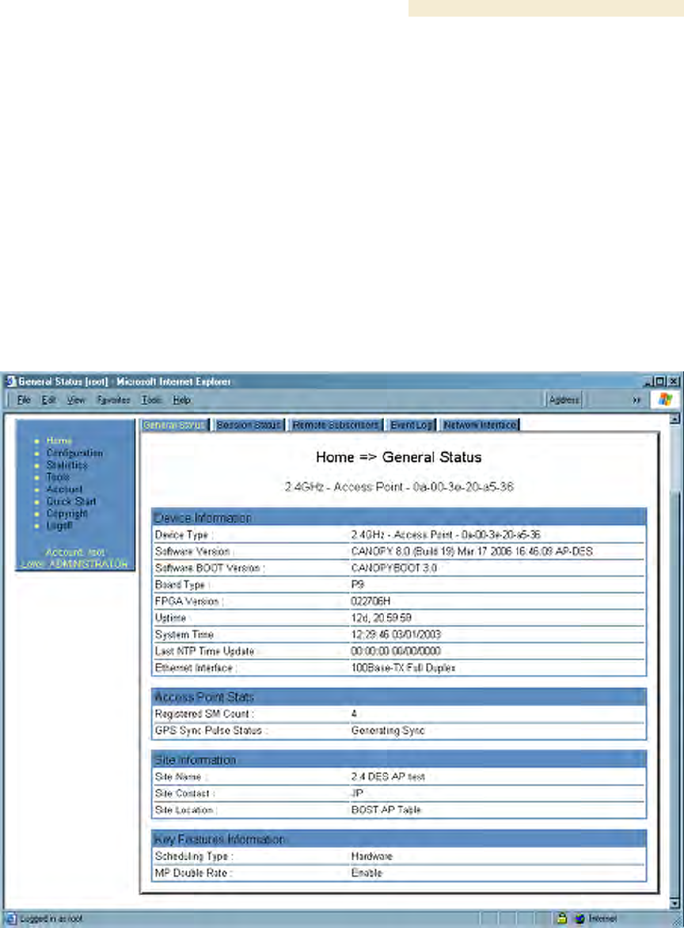Image resolution: width=684 pixels, height=928 pixels.
Task: Click the status bar page icon
Action: (10, 918)
